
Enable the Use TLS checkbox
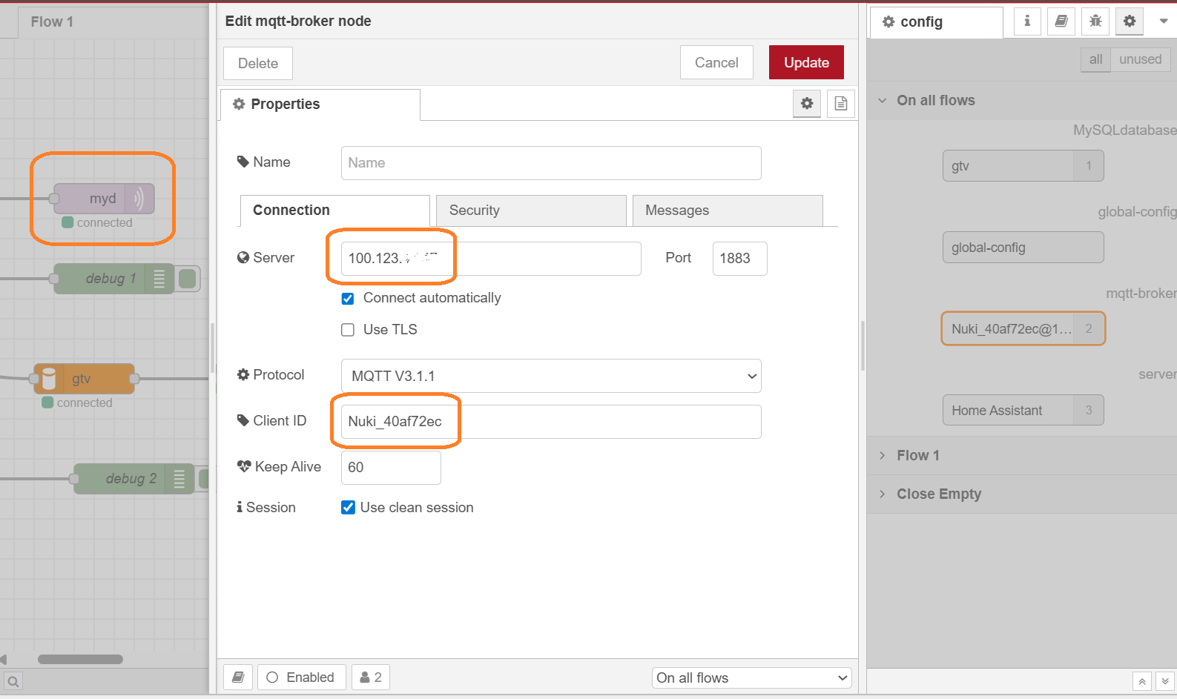[348, 330]
